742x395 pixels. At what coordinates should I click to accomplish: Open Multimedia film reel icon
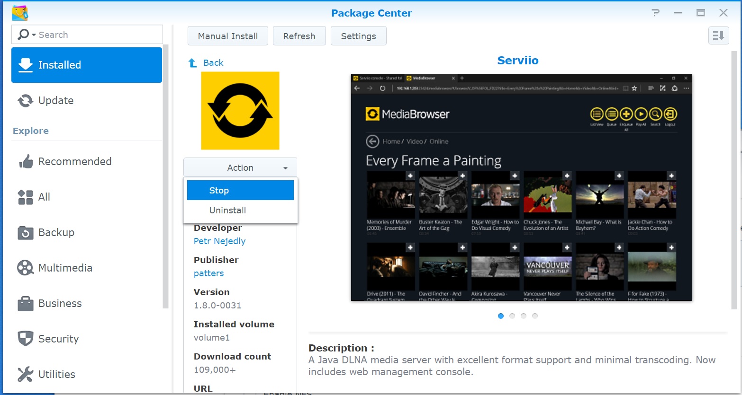[26, 268]
